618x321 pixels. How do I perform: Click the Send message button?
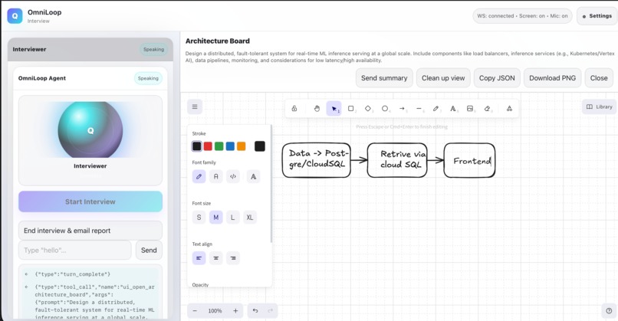click(x=149, y=250)
